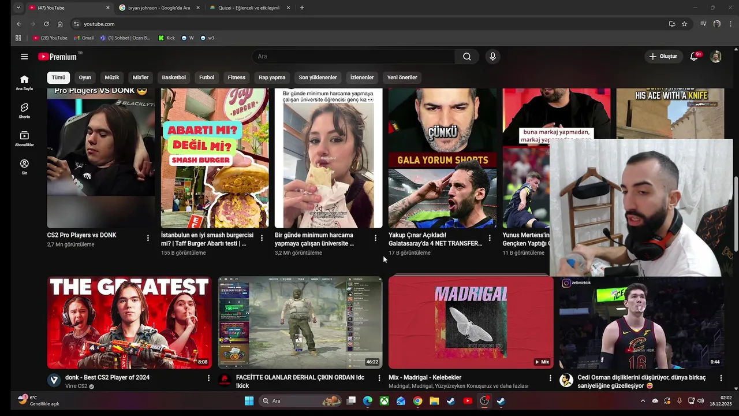
Task: Select the Futbol filter chip
Action: pos(207,77)
